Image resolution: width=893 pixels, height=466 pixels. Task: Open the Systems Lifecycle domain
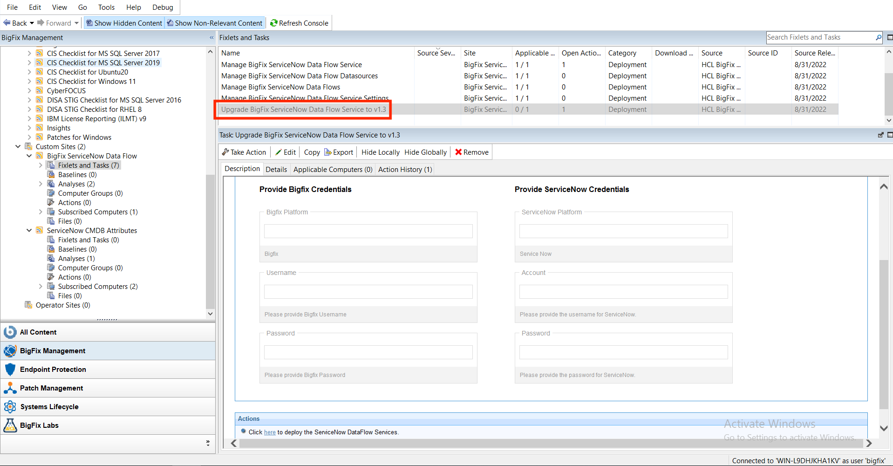pyautogui.click(x=108, y=407)
